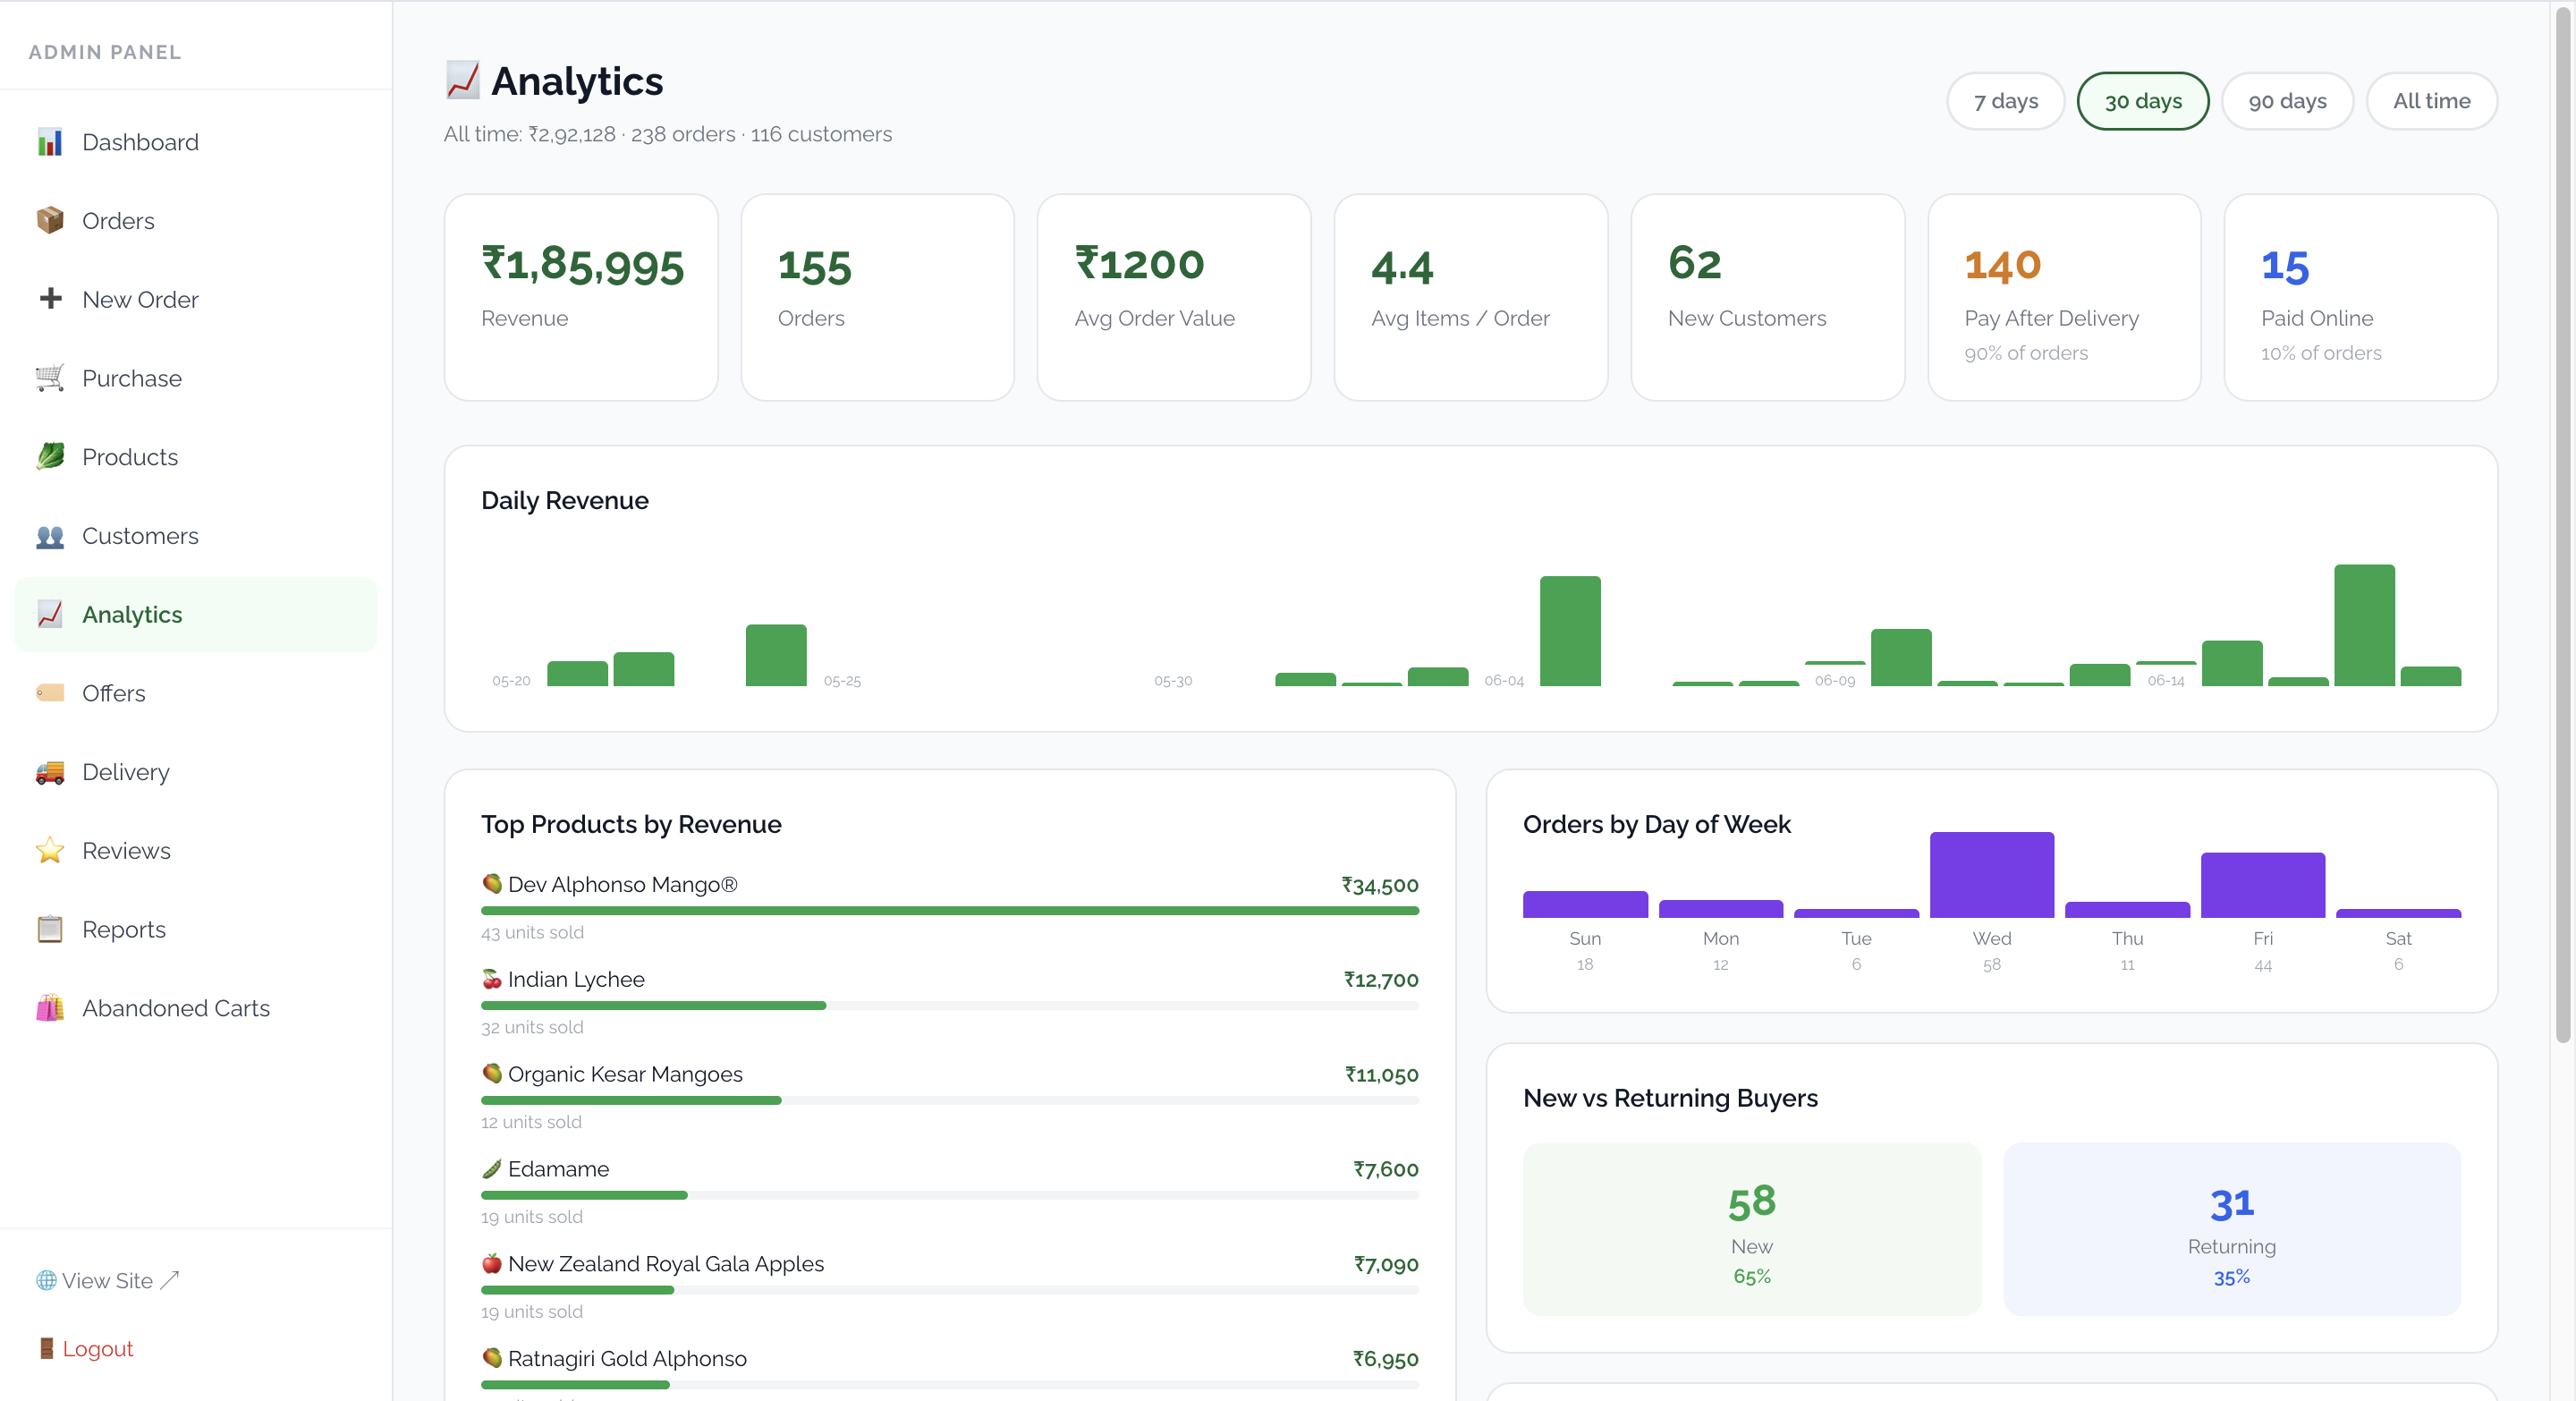Click the pod icon beside Edamame
Viewport: 2576px width, 1401px height.
click(491, 1168)
